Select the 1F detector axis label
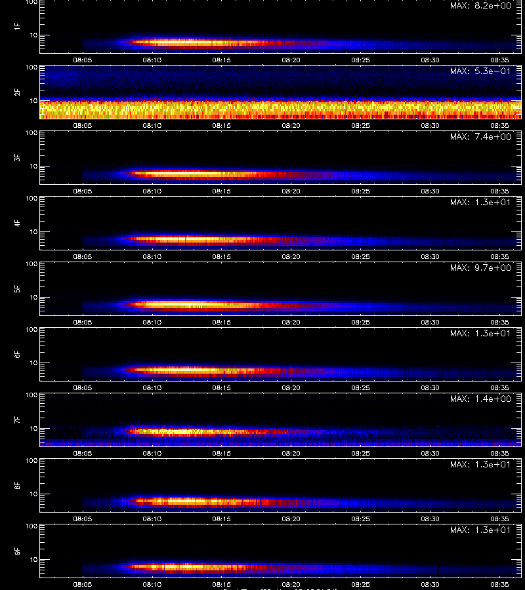This screenshot has height=590, width=525. (17, 26)
